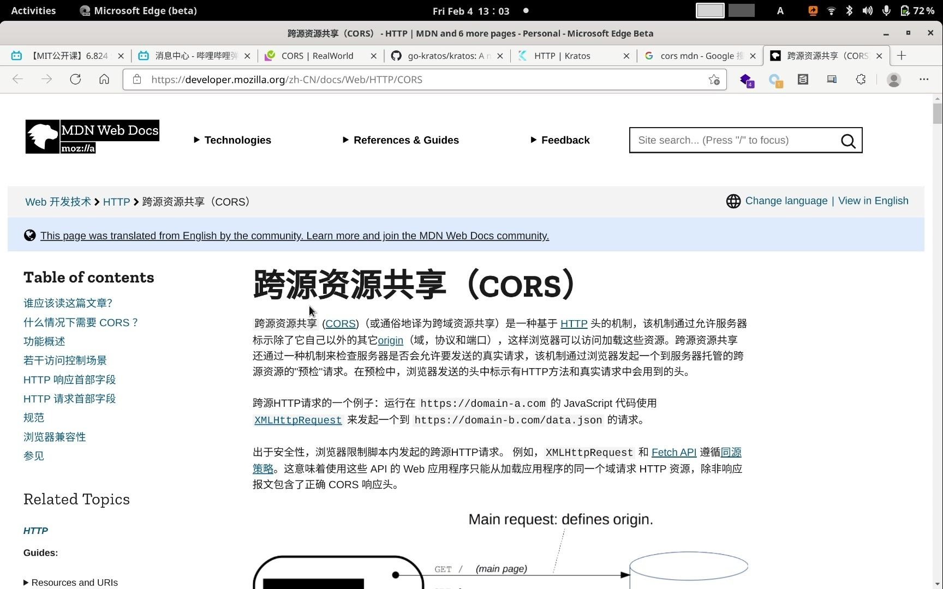Submit the MDN site search magnifier

coord(848,141)
